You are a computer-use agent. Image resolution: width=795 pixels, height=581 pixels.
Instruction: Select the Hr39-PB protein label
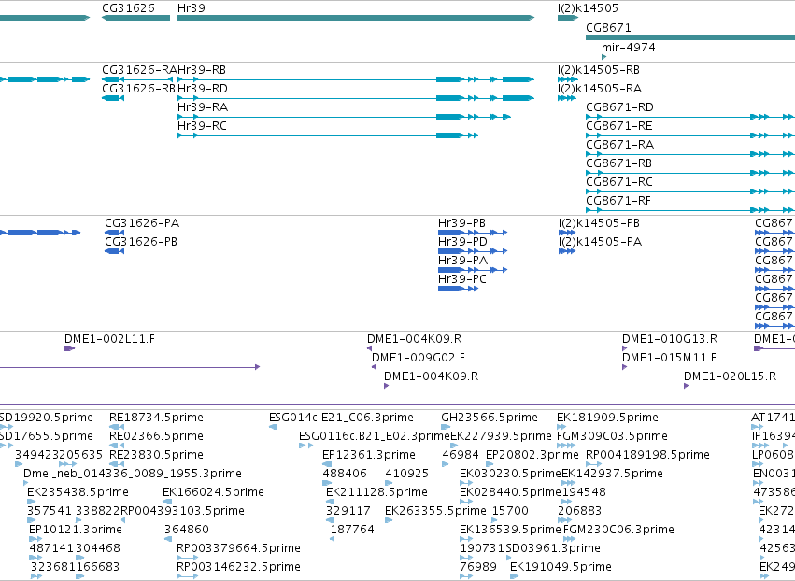pyautogui.click(x=461, y=223)
